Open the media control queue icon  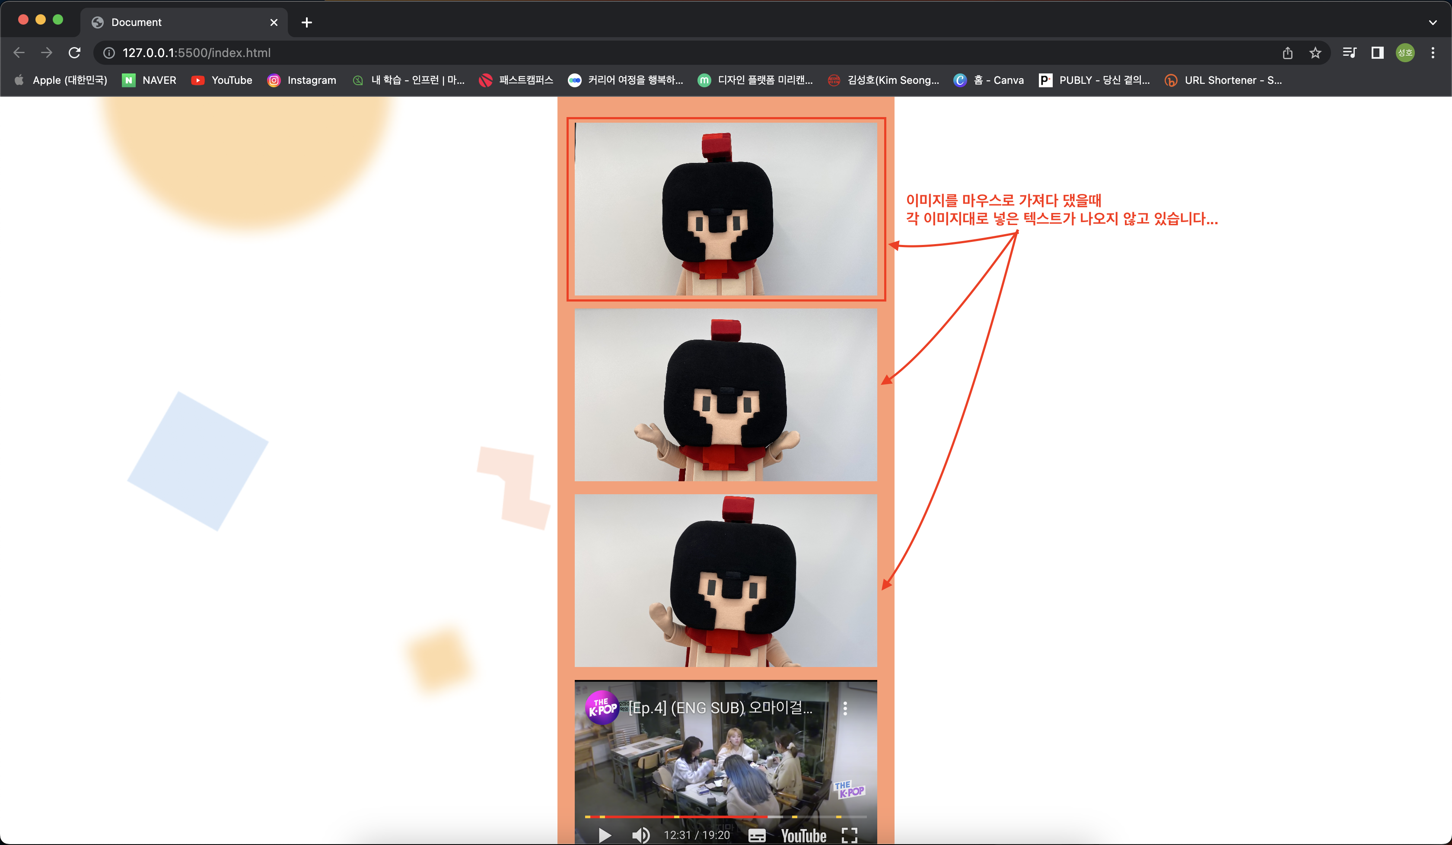(x=1350, y=53)
